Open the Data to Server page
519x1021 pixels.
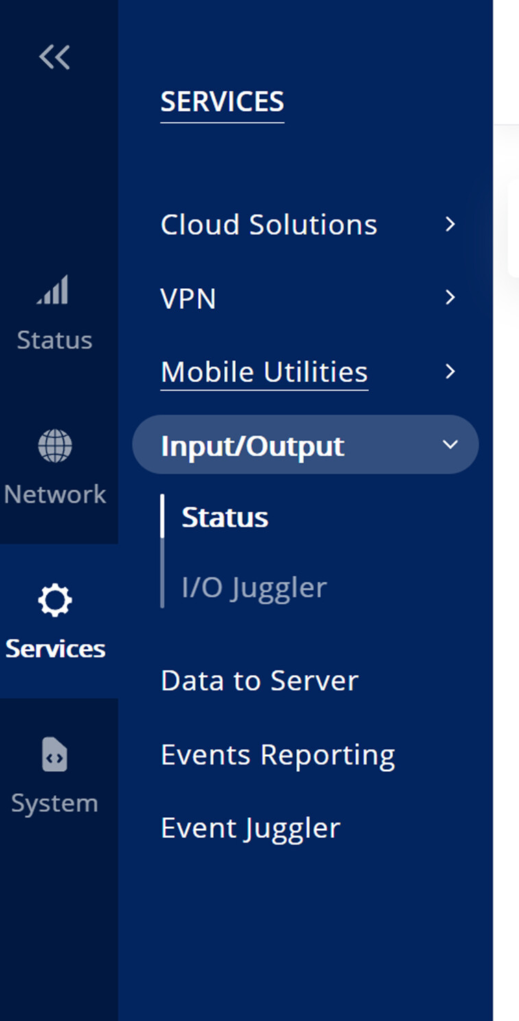(x=259, y=681)
